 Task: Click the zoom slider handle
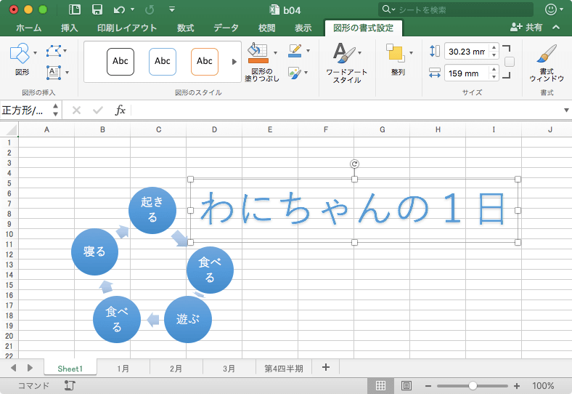pos(473,385)
